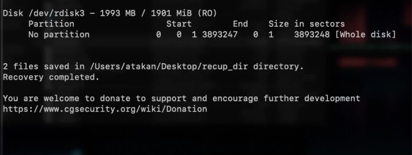Select the "No partition" entry
Image resolution: width=412 pixels, height=155 pixels.
coord(59,34)
